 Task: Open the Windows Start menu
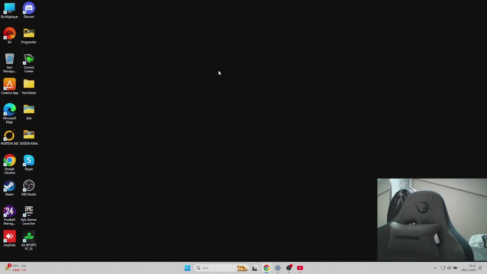(x=187, y=268)
